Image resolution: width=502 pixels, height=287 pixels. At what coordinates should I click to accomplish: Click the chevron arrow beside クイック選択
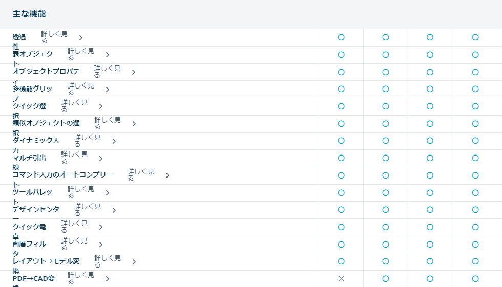coord(101,106)
